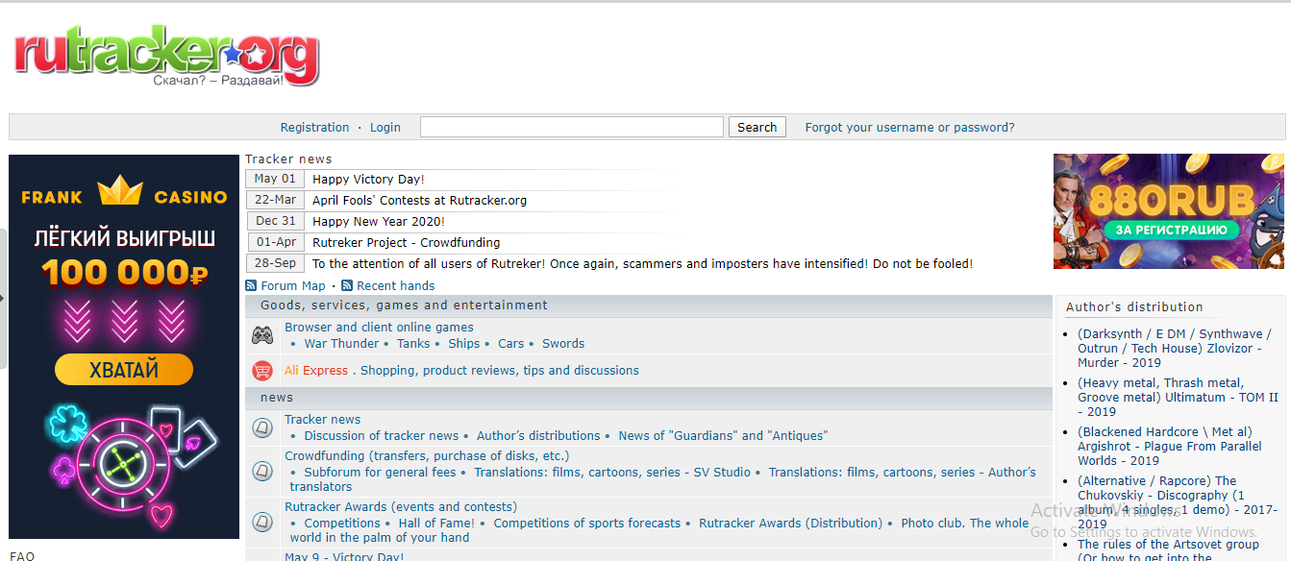1291x561 pixels.
Task: Click the Frank Casino banner's ХВАТАЙ button
Action: tap(124, 369)
